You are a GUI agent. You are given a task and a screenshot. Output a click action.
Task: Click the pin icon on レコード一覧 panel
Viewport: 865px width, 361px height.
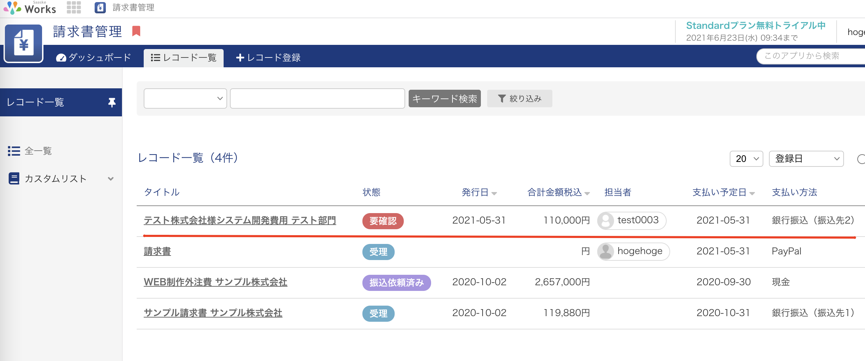pyautogui.click(x=112, y=102)
